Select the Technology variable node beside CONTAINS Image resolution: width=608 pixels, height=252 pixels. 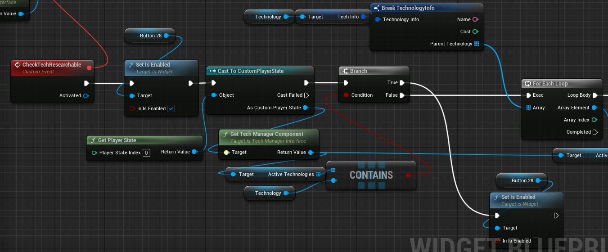click(x=268, y=193)
